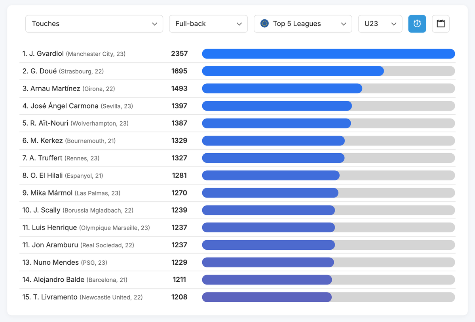Select Luis Henrique of Olympique Marseille
The height and width of the screenshot is (322, 475).
click(x=86, y=228)
